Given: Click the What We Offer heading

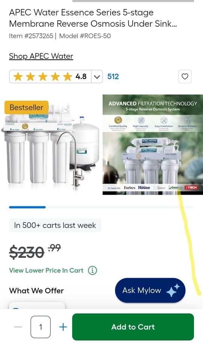Looking at the screenshot, I should (36, 291).
